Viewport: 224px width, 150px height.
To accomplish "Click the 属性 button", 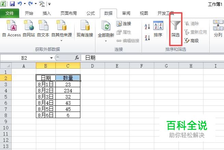I will [124, 32].
